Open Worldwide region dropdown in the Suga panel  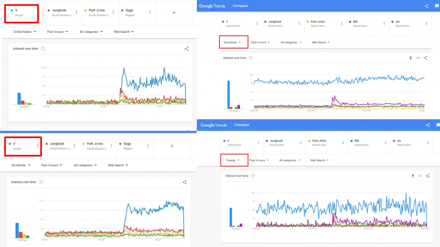(21, 165)
